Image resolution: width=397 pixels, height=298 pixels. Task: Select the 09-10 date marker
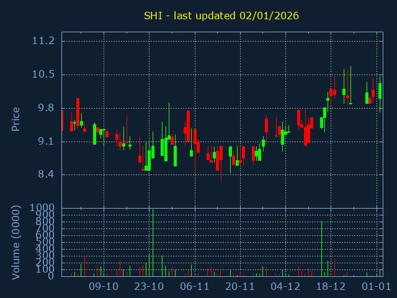104,287
